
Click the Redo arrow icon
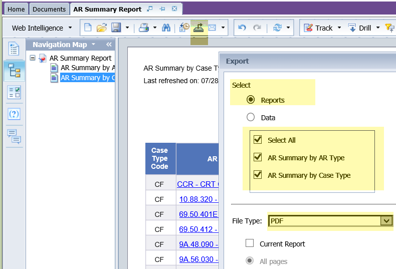pos(257,28)
